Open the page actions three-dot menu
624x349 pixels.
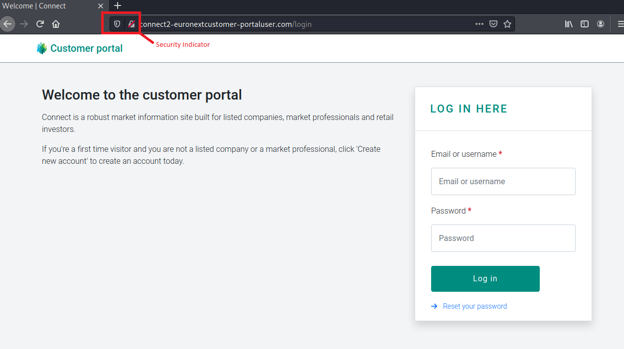(x=479, y=24)
